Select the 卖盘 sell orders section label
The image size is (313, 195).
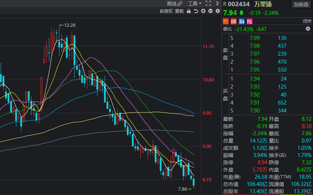(225, 54)
